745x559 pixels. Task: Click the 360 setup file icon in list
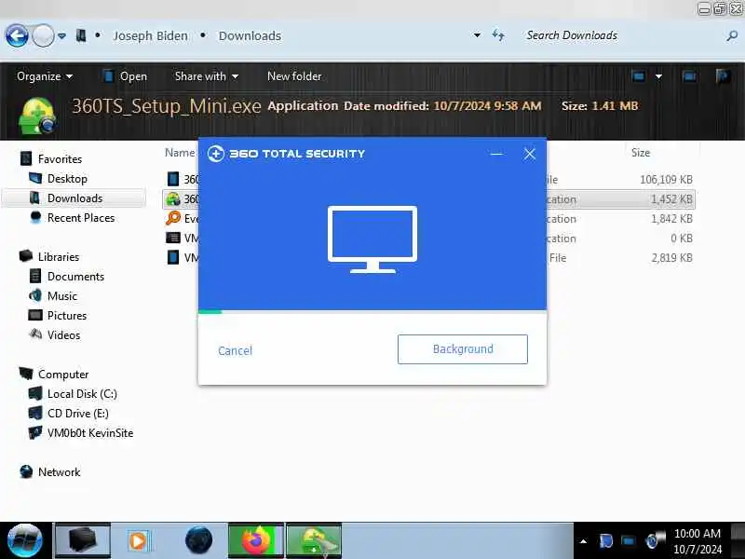pos(173,198)
